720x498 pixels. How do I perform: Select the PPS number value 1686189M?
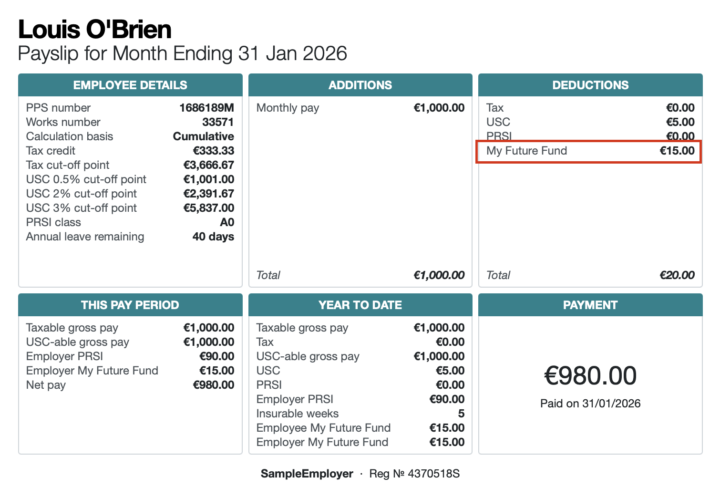click(206, 108)
